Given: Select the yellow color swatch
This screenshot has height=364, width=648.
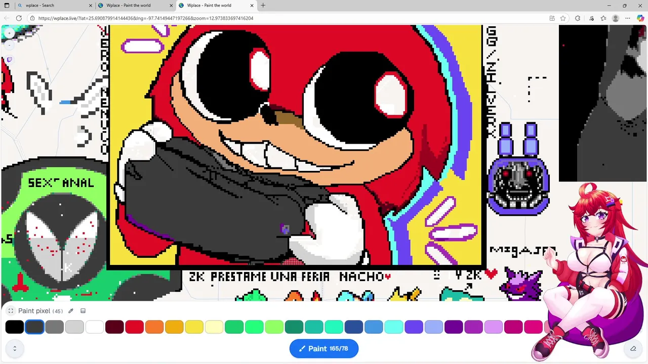Looking at the screenshot, I should 194,327.
